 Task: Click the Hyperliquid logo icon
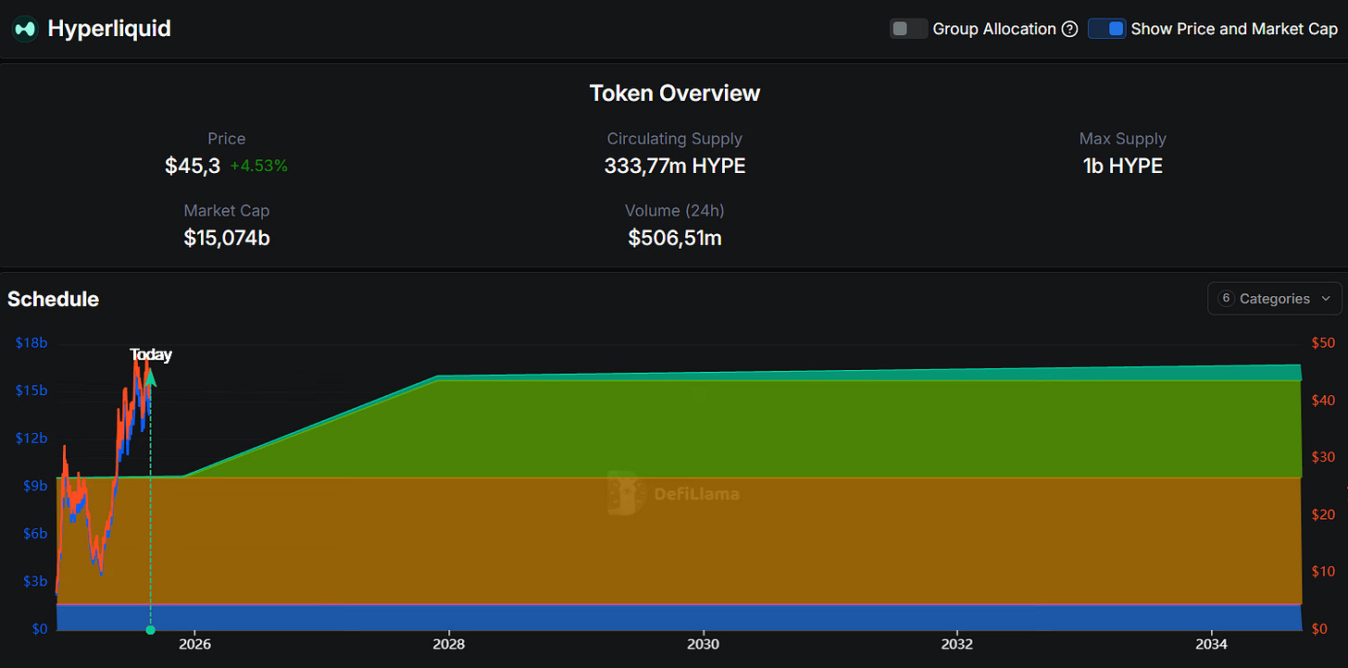pyautogui.click(x=24, y=29)
